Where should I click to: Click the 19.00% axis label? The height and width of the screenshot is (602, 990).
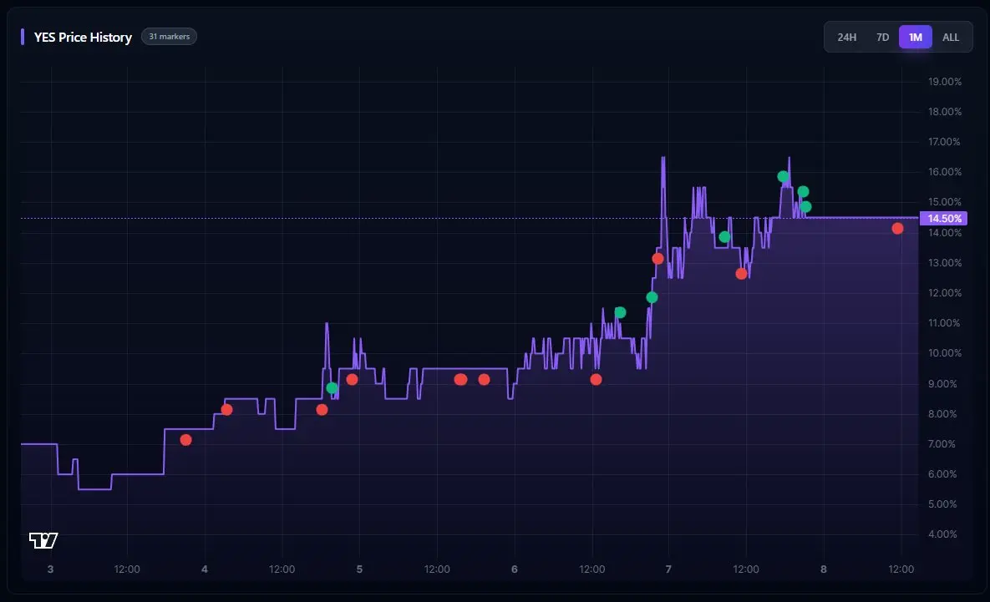(x=945, y=81)
